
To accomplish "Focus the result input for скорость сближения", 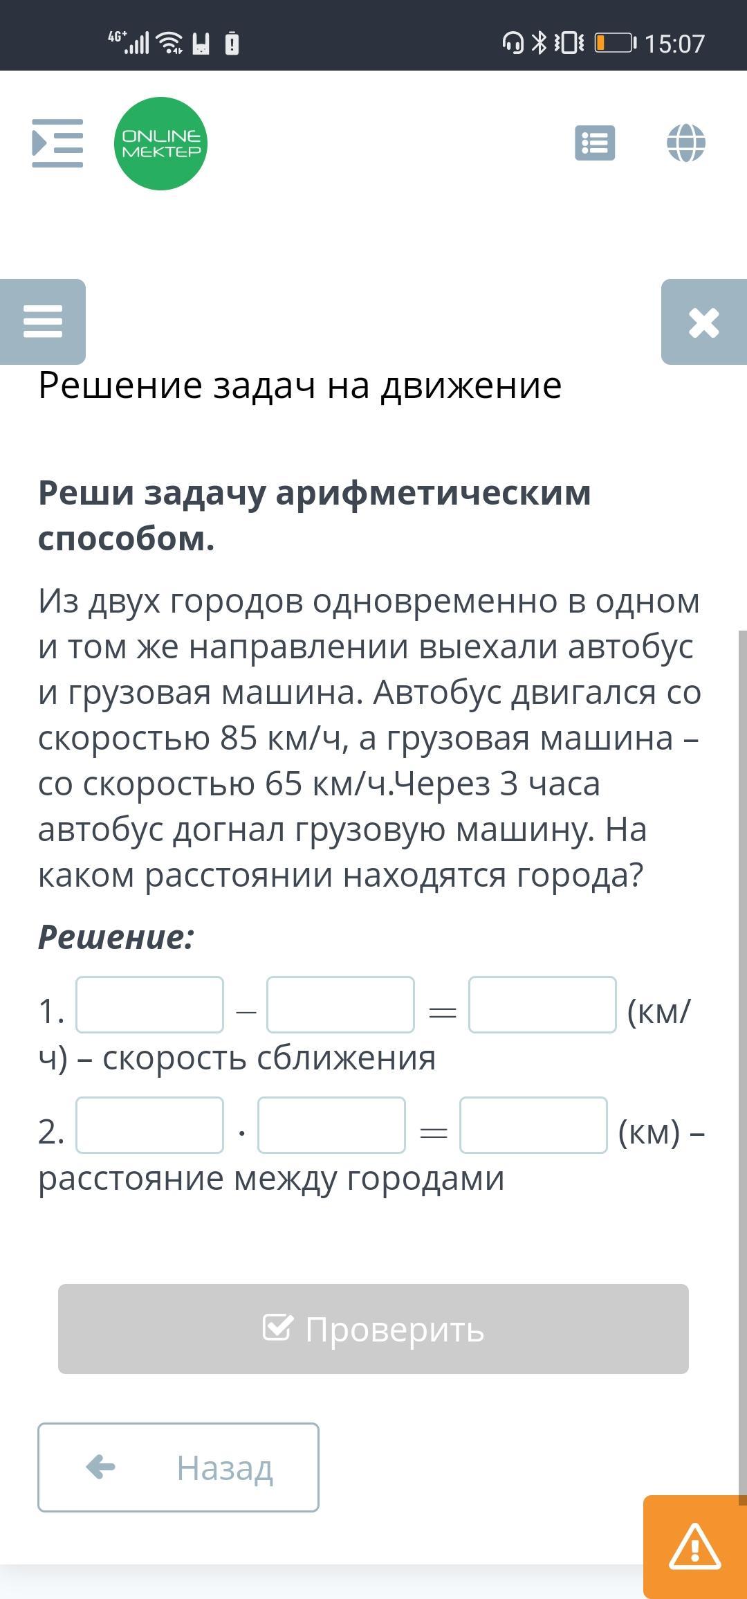I will [542, 1005].
